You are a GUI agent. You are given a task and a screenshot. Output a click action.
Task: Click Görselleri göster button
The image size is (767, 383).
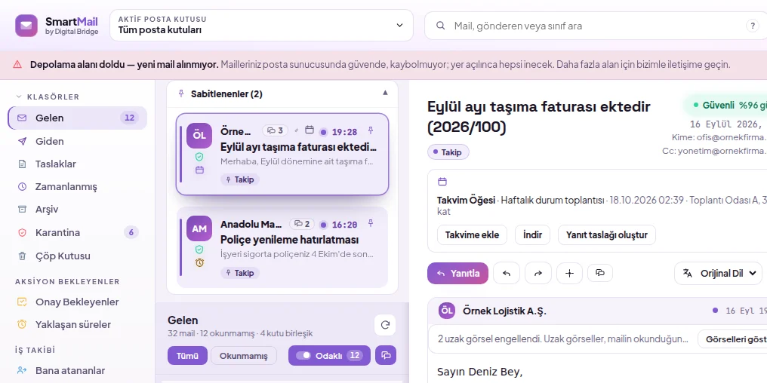[732, 339]
